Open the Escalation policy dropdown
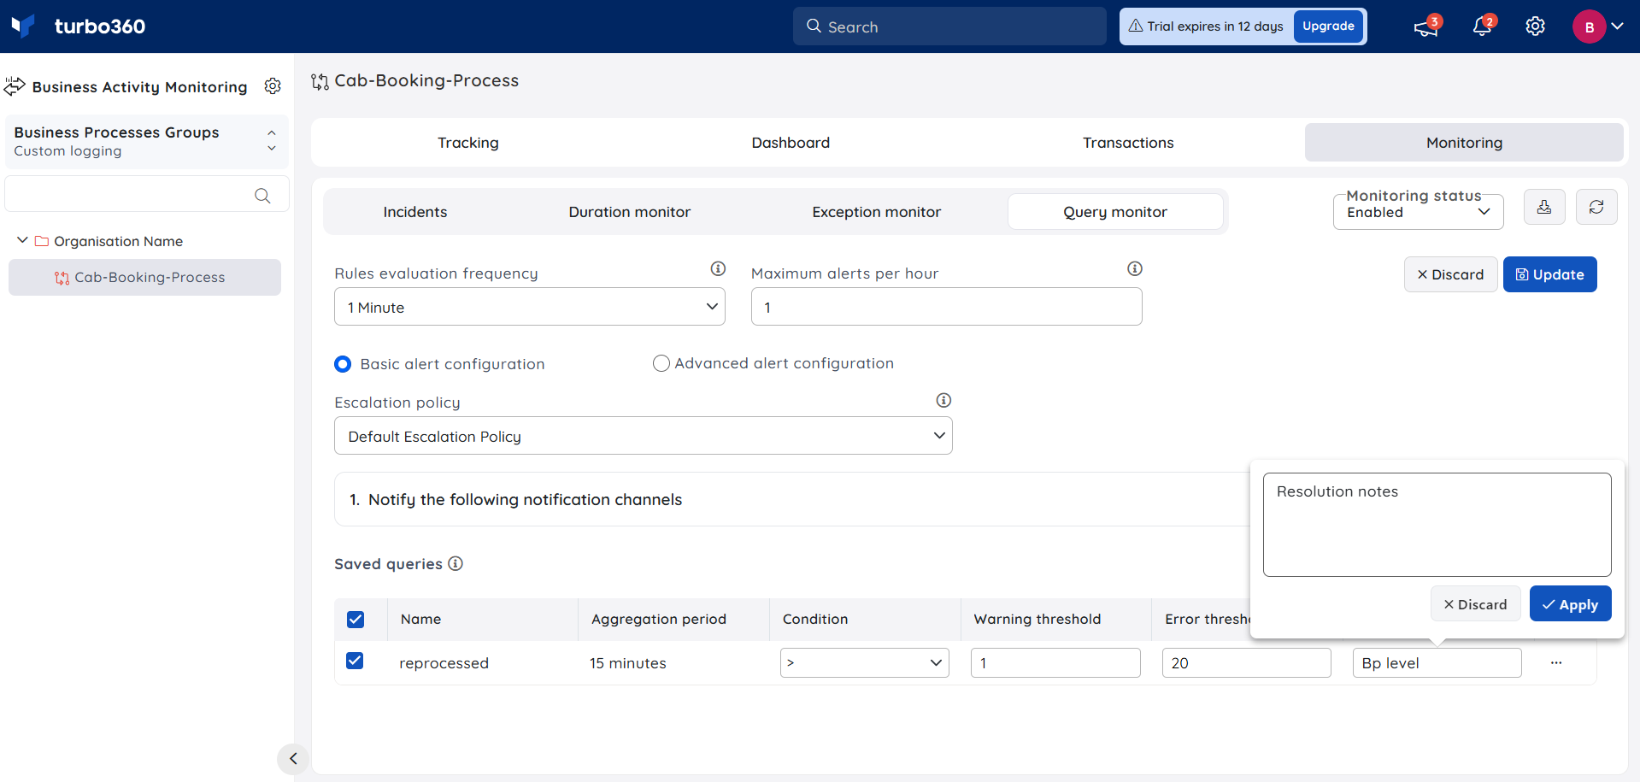The image size is (1640, 782). point(644,436)
